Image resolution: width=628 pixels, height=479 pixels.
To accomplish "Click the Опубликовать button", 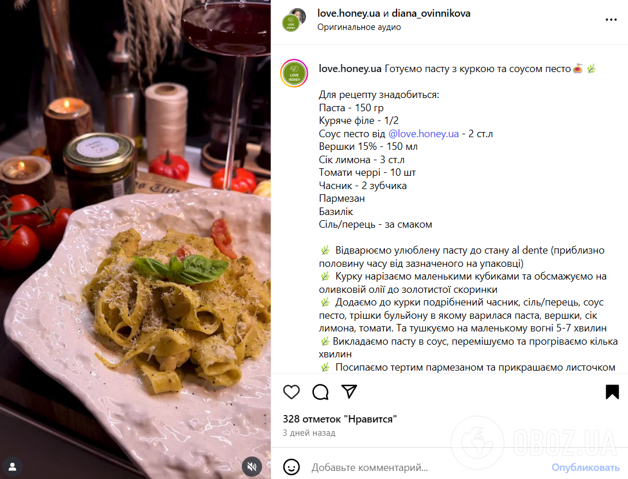I will [x=585, y=467].
